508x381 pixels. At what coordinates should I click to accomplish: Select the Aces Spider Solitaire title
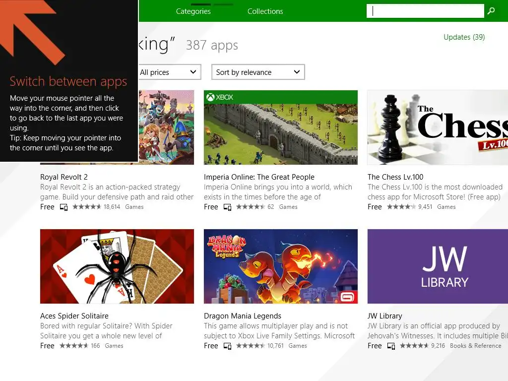click(x=74, y=316)
